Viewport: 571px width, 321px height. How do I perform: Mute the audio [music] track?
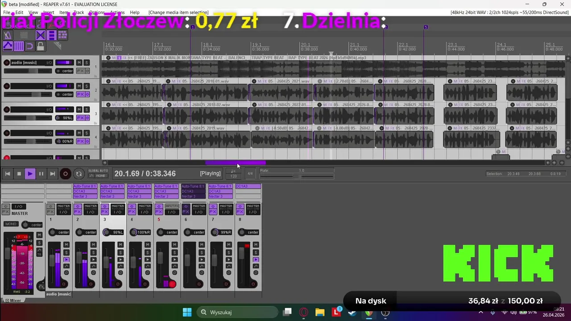point(79,62)
